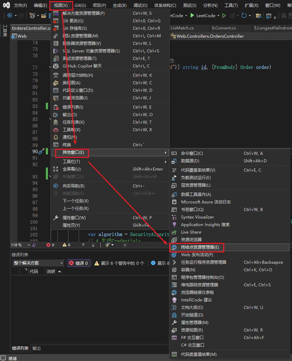
Task: Start debugging with LeetCode button
Action: coord(203,16)
